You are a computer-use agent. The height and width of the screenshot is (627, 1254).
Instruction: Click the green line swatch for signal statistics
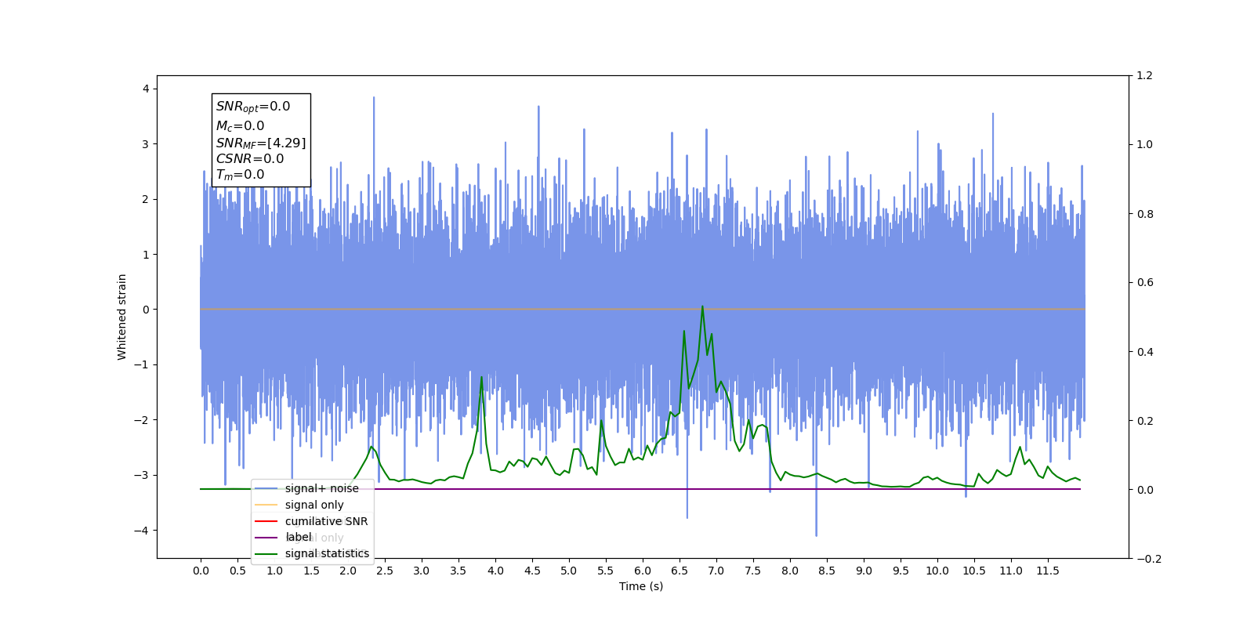tap(266, 553)
